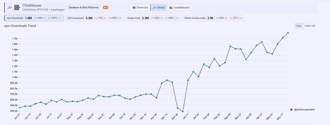The height and width of the screenshot is (125, 330).
Task: Toggle chart to Index 100 mode
Action: [x=310, y=26]
